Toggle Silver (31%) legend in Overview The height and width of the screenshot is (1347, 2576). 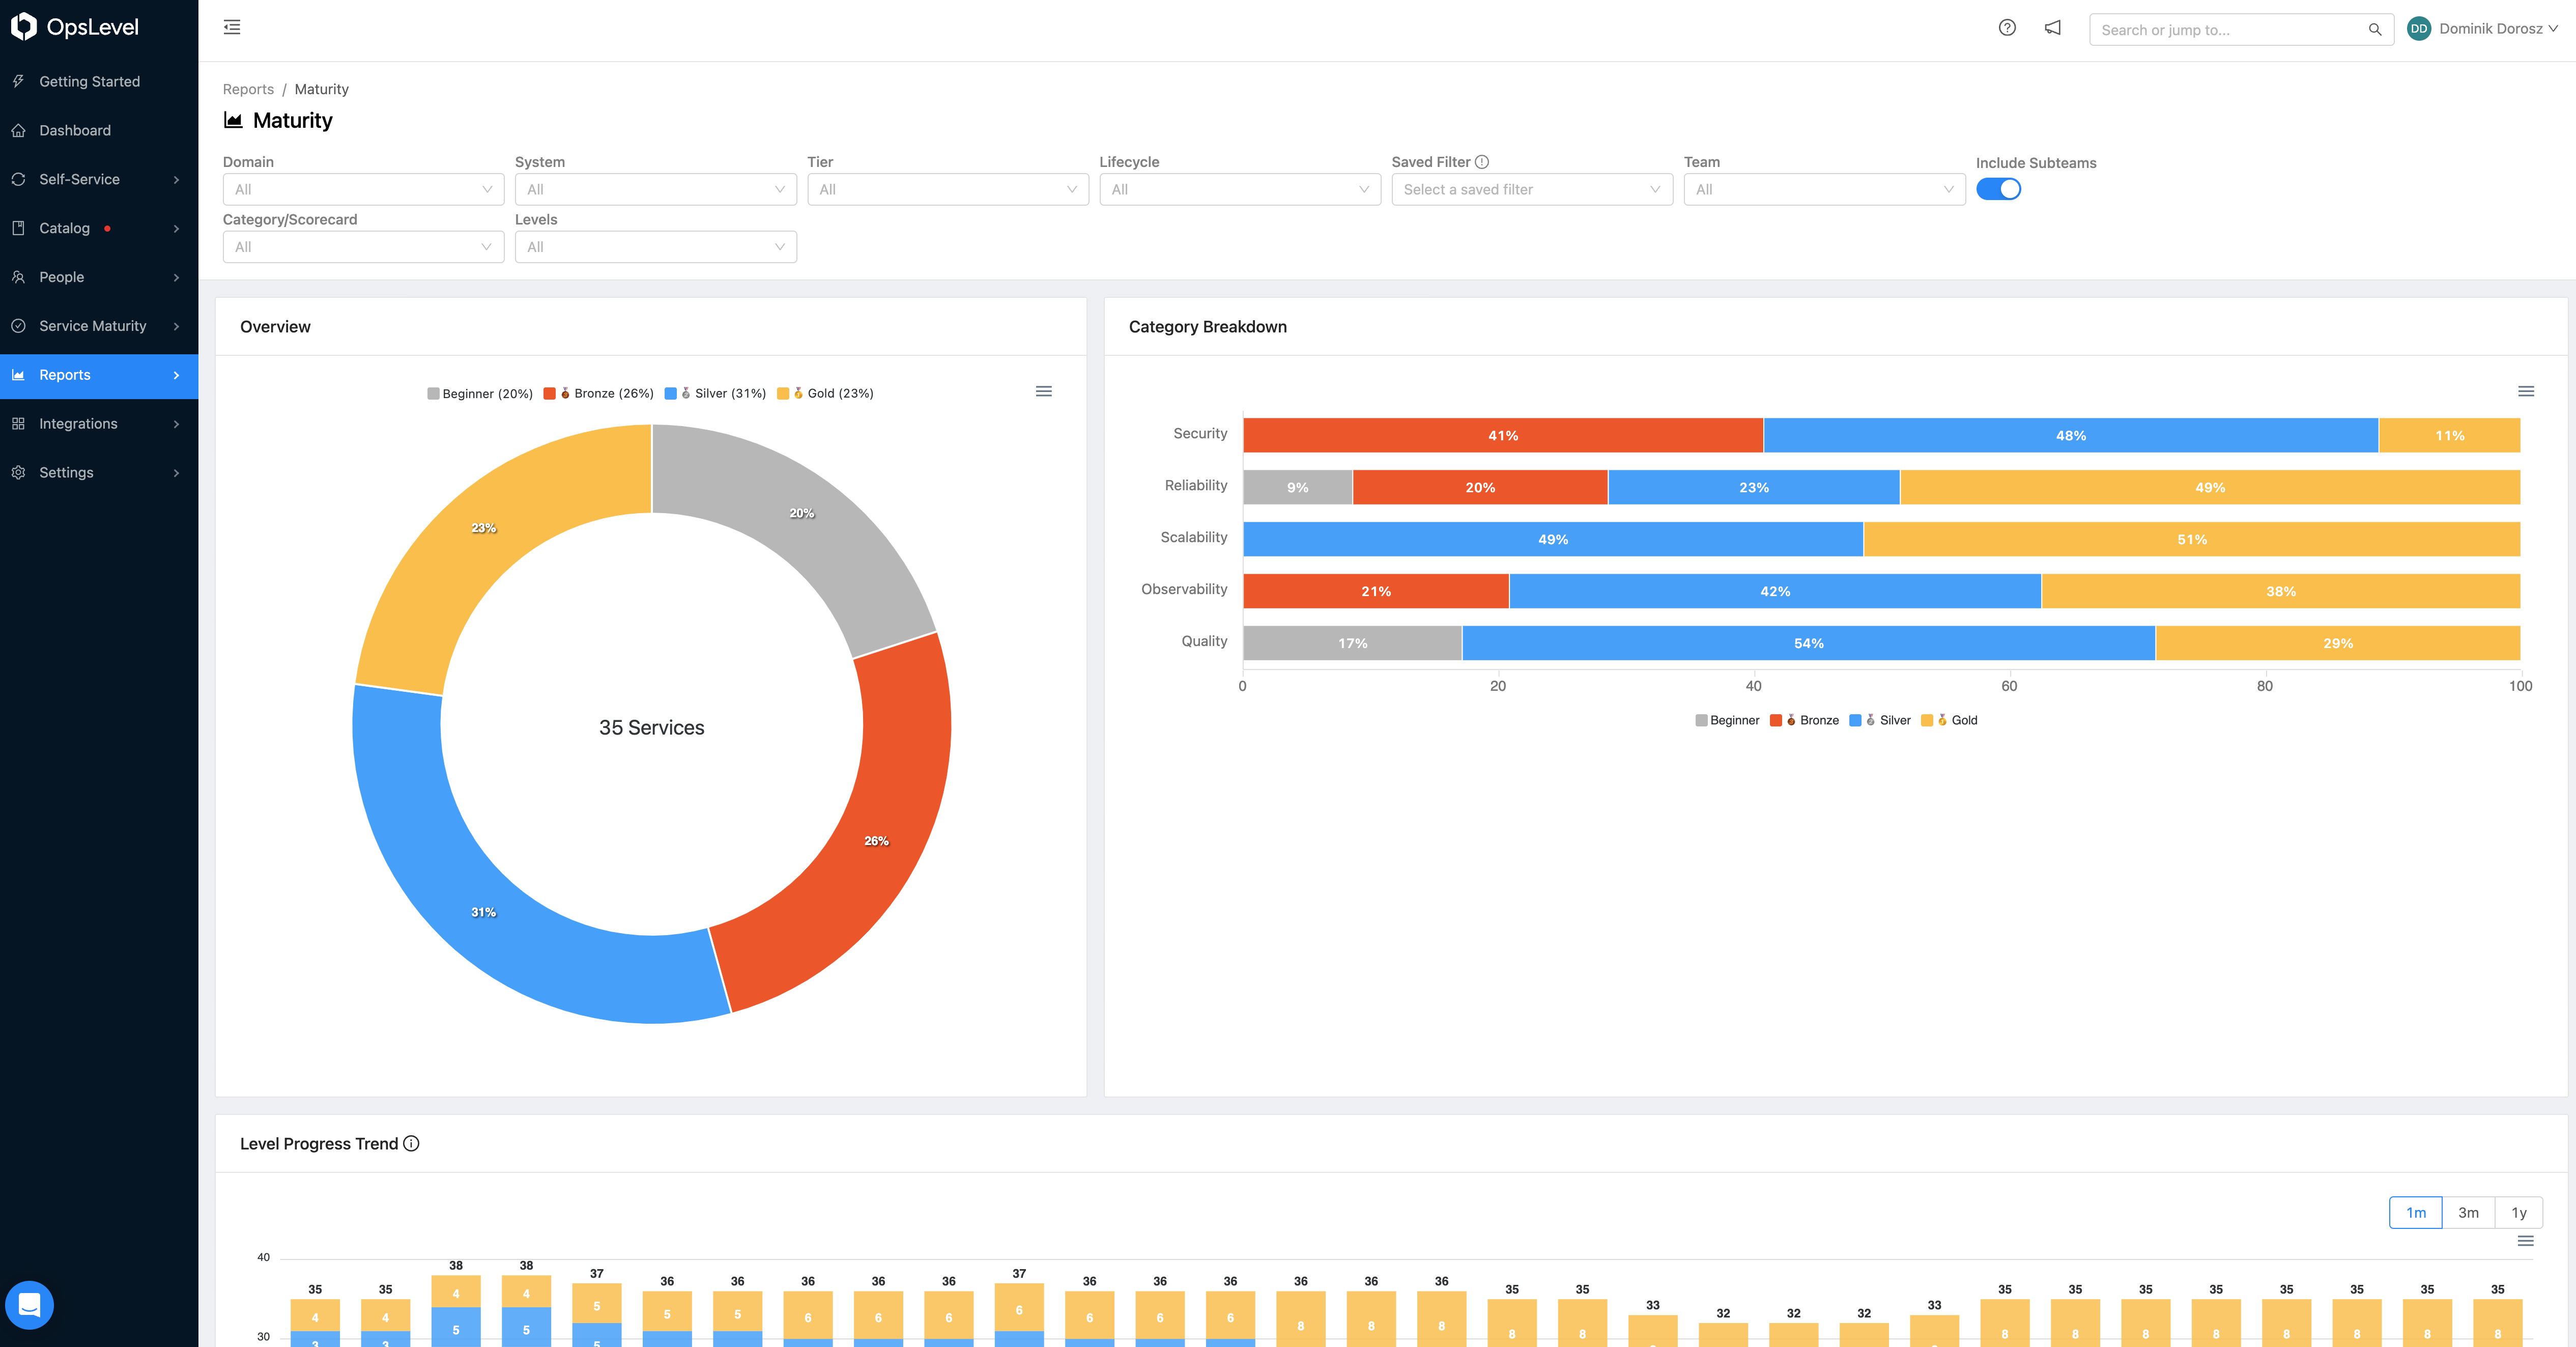pos(715,394)
